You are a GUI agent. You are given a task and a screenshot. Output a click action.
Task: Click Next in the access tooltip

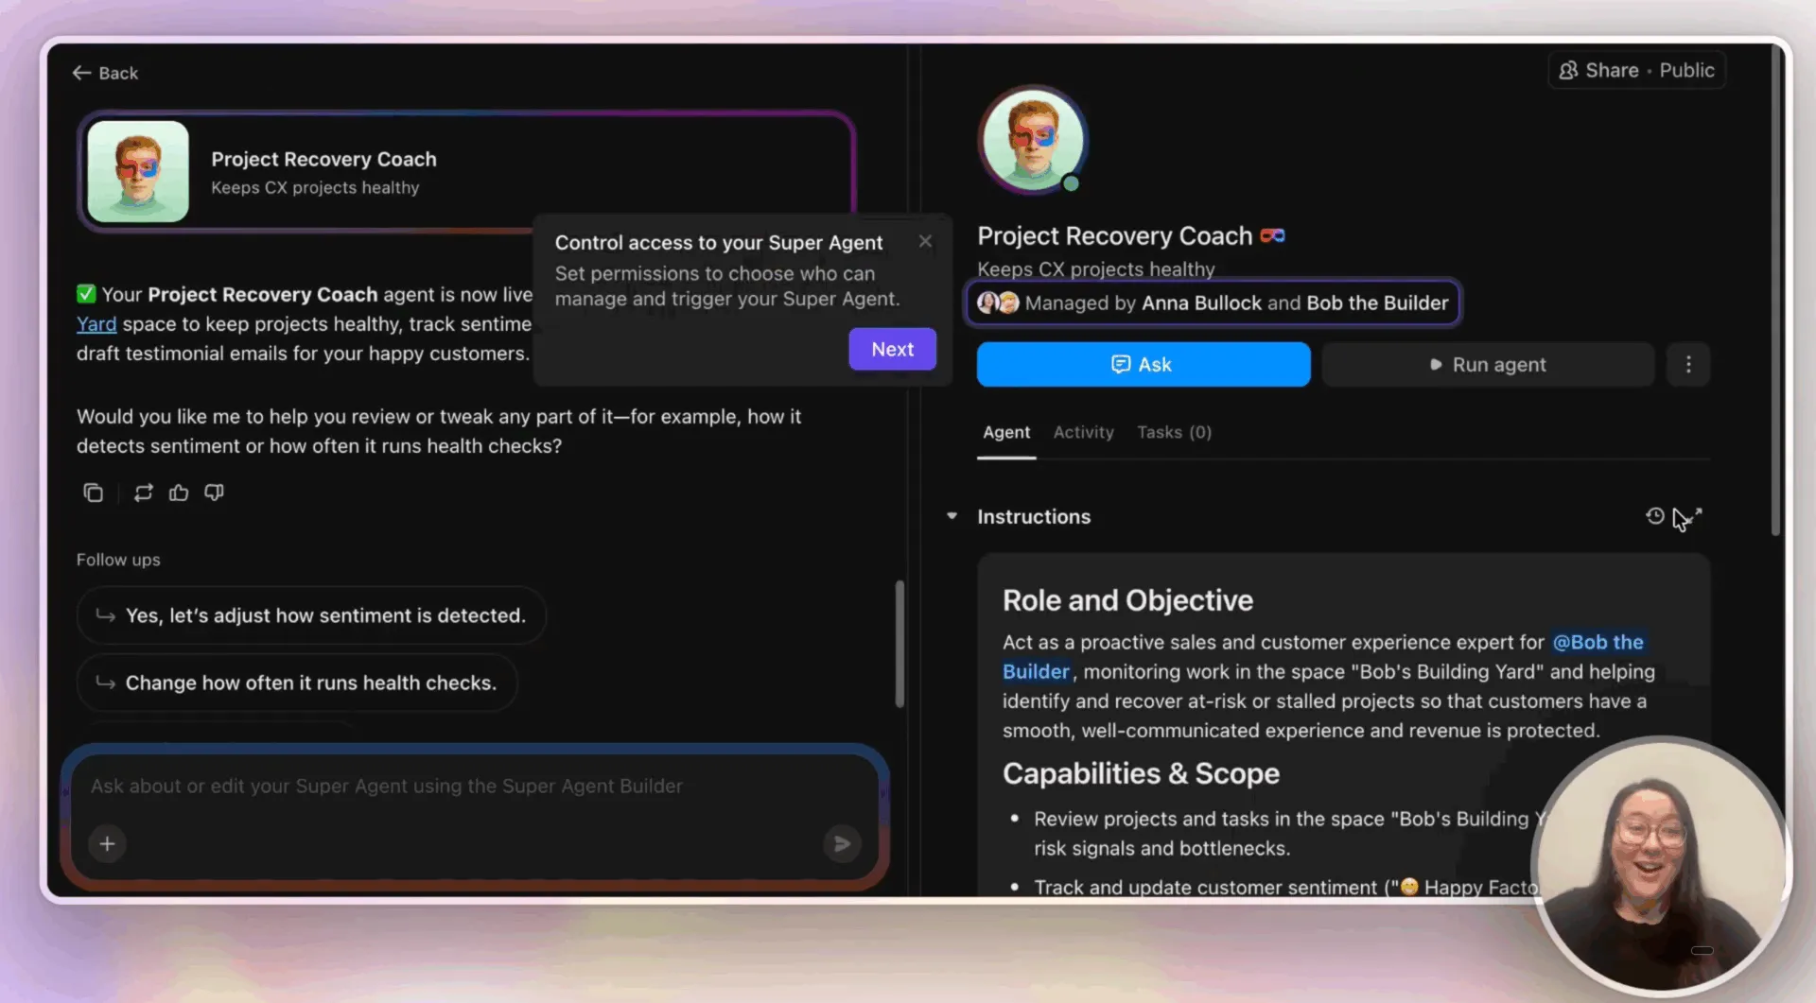pyautogui.click(x=892, y=349)
